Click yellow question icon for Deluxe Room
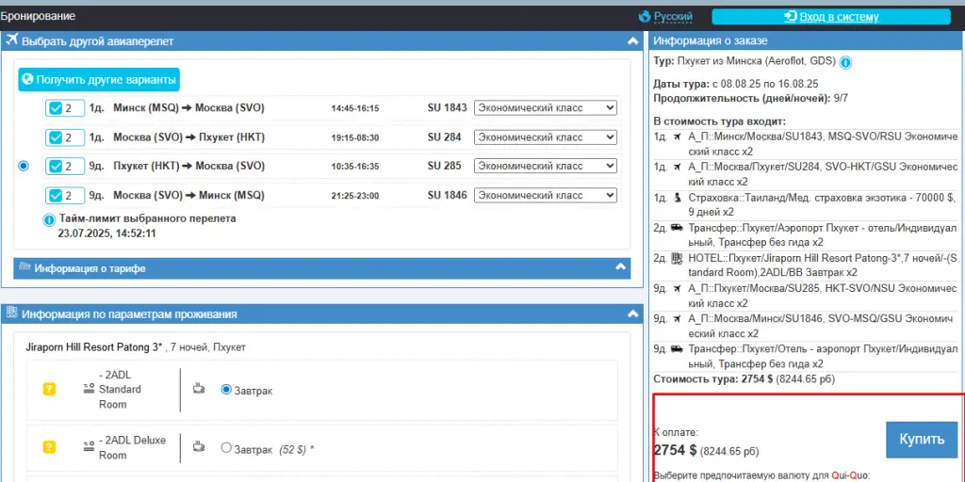The height and width of the screenshot is (482, 965). coord(50,447)
